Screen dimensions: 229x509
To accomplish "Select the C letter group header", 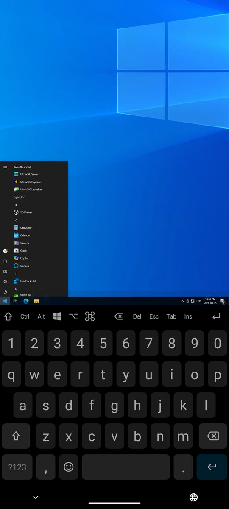I will pos(16,220).
